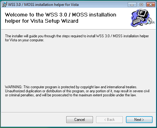The width and height of the screenshot is (157, 128).
Task: Click the greyed-out < Back button
Action: pyautogui.click(x=109, y=120)
